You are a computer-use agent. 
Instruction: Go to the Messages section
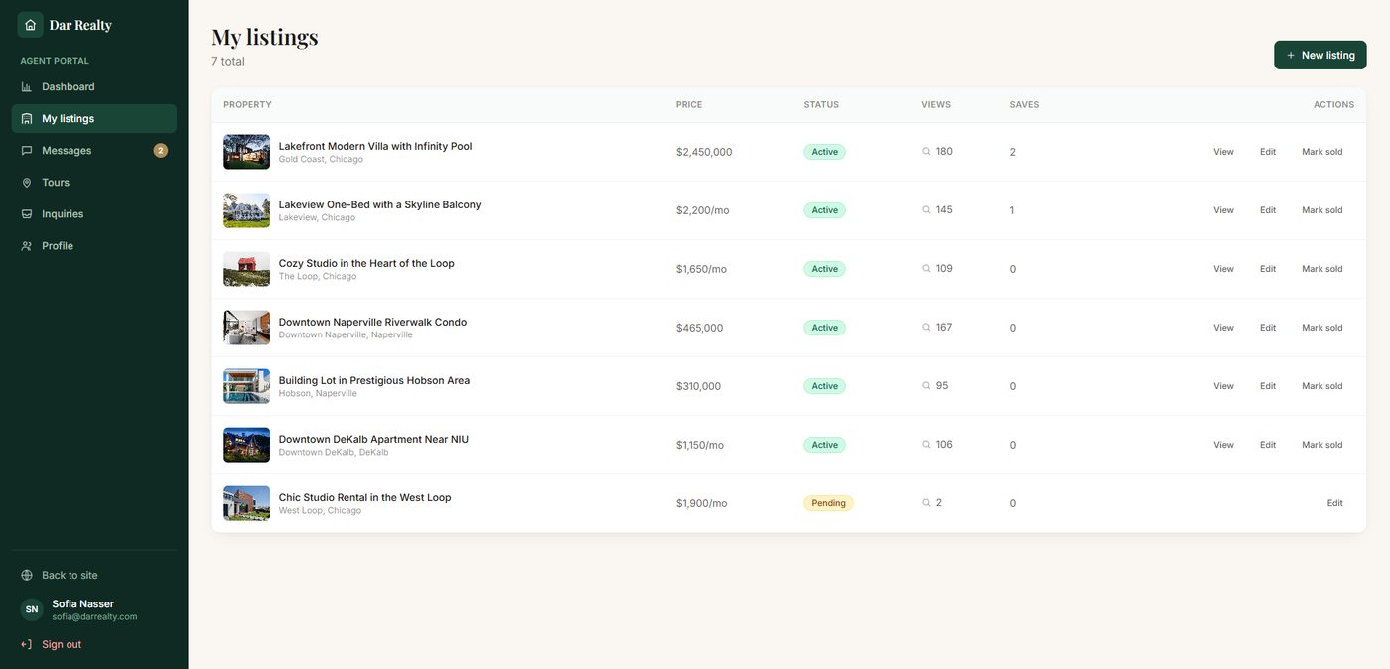point(94,151)
